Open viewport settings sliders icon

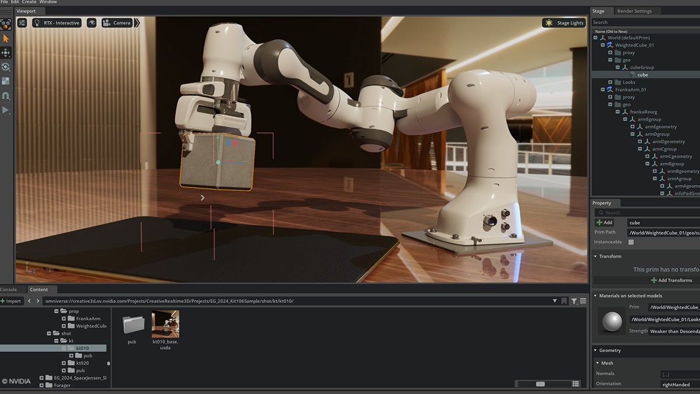22,23
